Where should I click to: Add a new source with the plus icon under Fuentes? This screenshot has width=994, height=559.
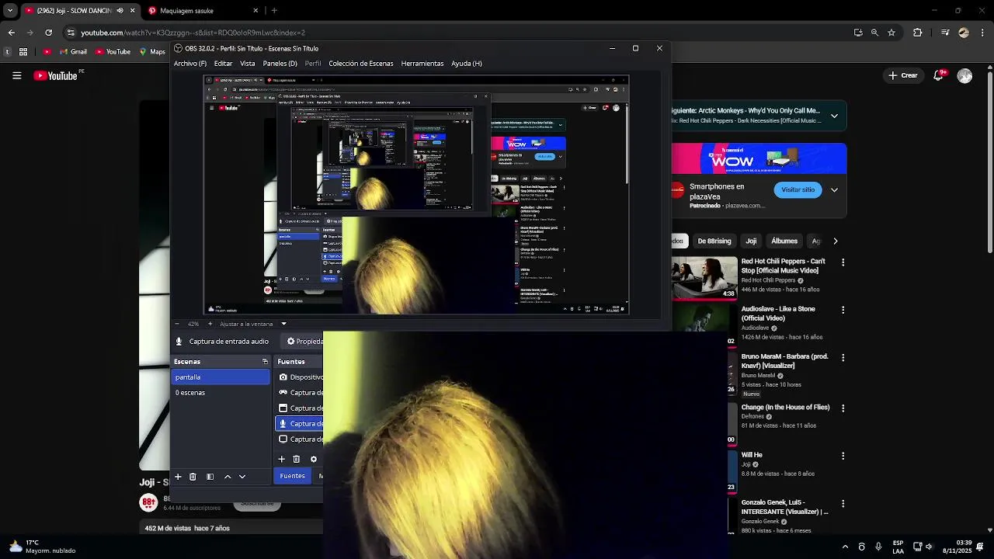(x=282, y=460)
